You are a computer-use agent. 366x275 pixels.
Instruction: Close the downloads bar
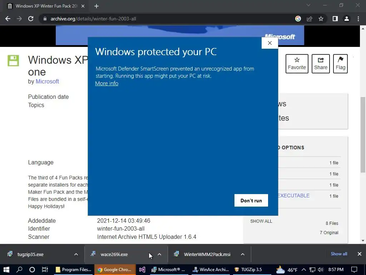click(x=360, y=254)
